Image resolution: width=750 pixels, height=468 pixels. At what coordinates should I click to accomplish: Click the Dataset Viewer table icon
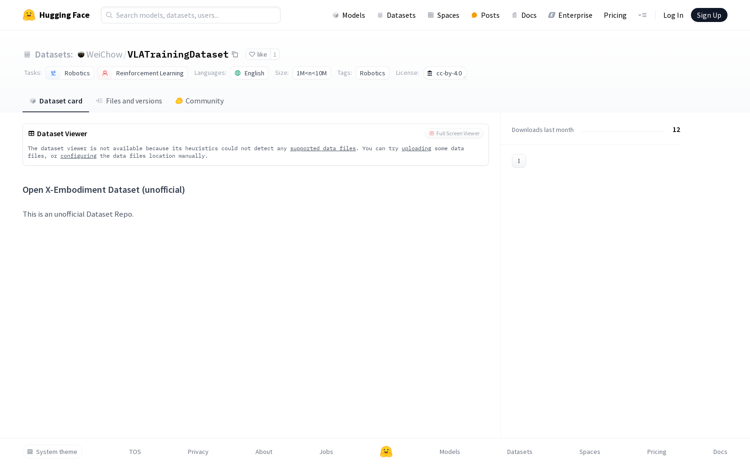click(x=31, y=133)
